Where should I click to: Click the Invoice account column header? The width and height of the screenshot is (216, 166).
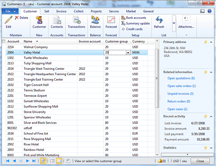[90, 41]
